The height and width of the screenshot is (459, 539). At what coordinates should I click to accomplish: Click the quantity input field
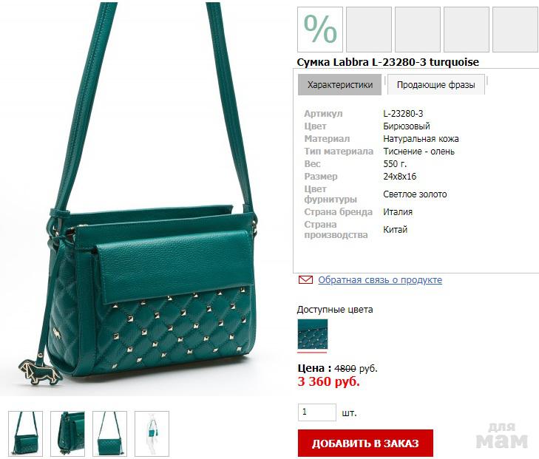317,412
